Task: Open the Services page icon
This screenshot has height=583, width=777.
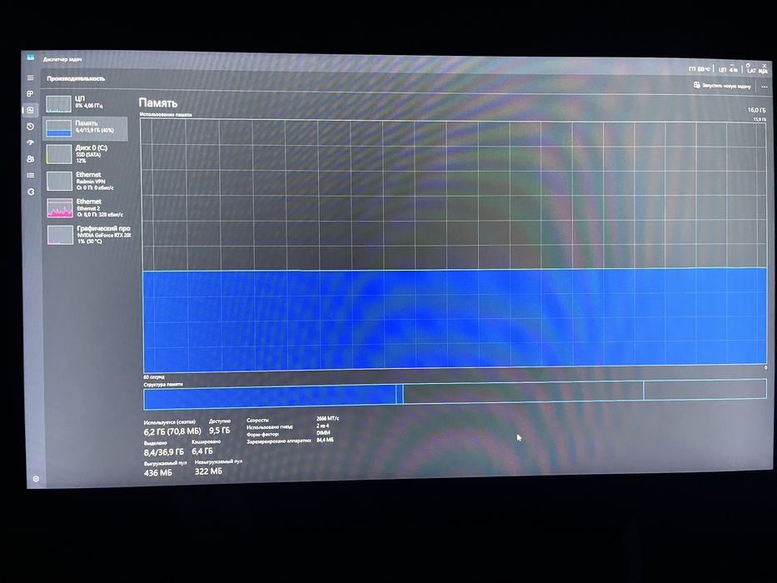Action: pyautogui.click(x=31, y=192)
